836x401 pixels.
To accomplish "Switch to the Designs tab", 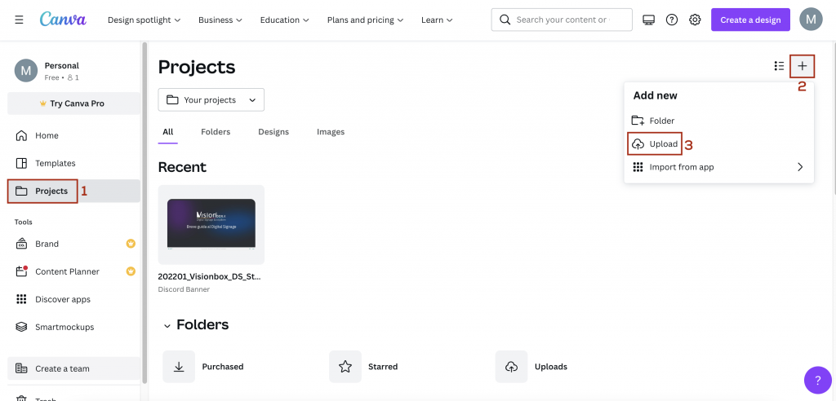I will (x=273, y=131).
